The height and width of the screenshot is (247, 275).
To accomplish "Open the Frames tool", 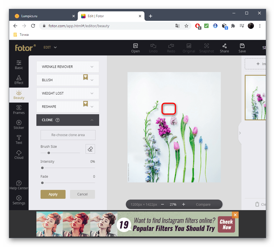I will tap(19, 110).
